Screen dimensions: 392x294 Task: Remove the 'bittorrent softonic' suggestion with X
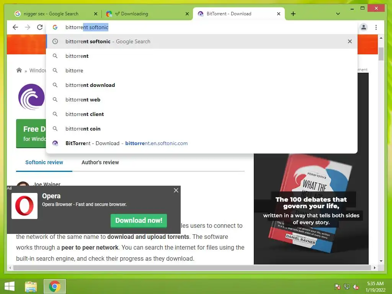click(350, 41)
